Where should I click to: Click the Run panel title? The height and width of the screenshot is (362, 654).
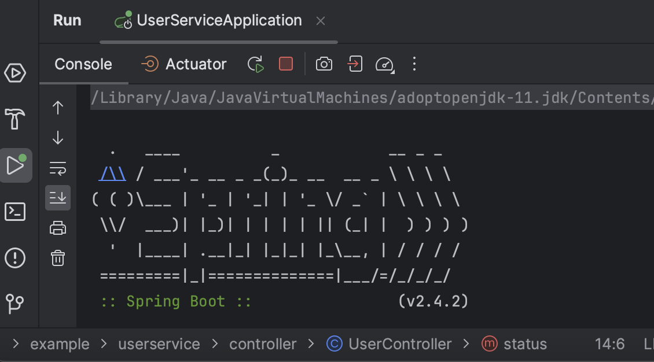pyautogui.click(x=67, y=20)
